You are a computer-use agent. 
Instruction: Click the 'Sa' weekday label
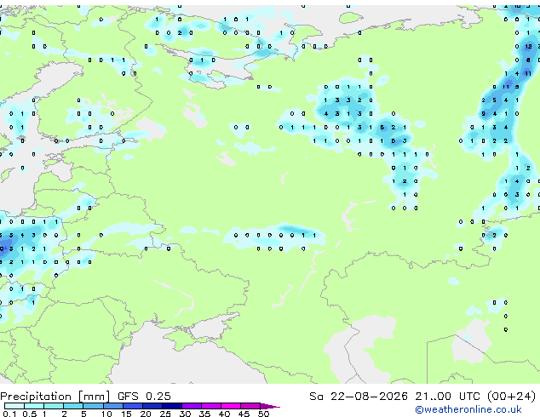click(316, 397)
